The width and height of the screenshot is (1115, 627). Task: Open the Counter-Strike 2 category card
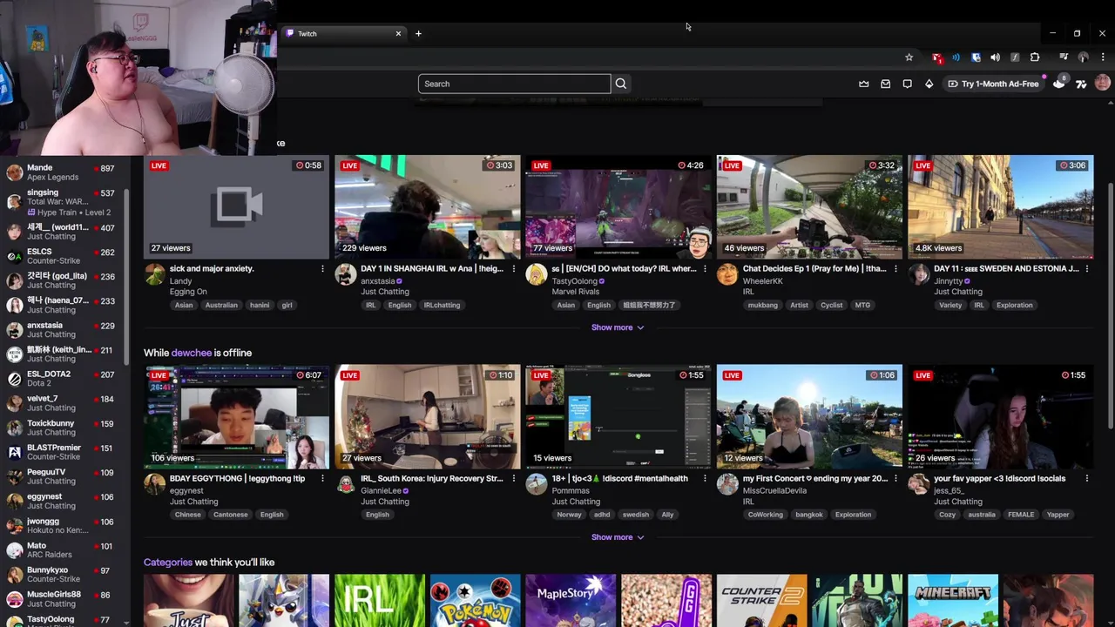tap(761, 601)
